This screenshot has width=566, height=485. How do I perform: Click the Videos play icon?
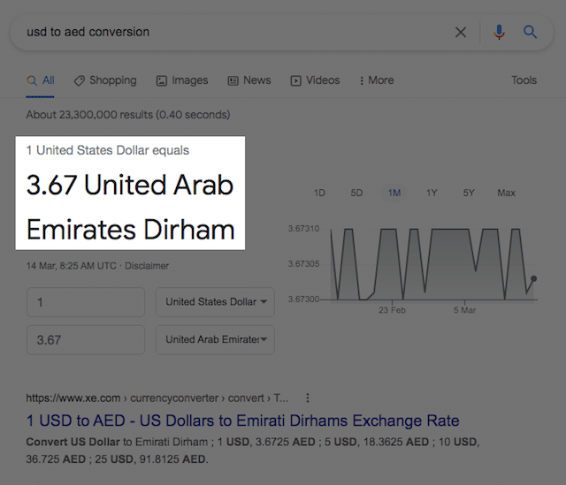[295, 80]
